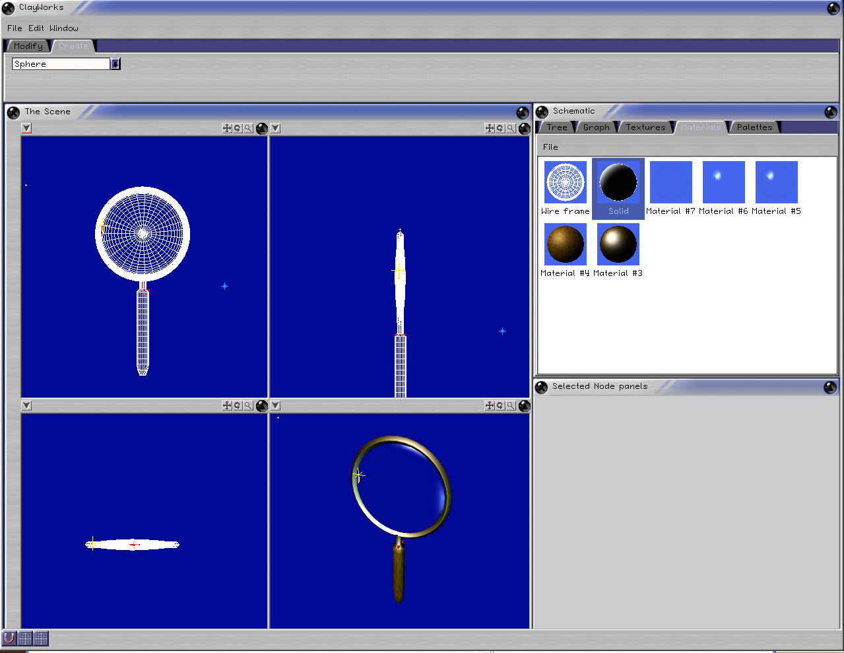
Task: Toggle the grid button beside the magnet
Action: pyautogui.click(x=25, y=638)
